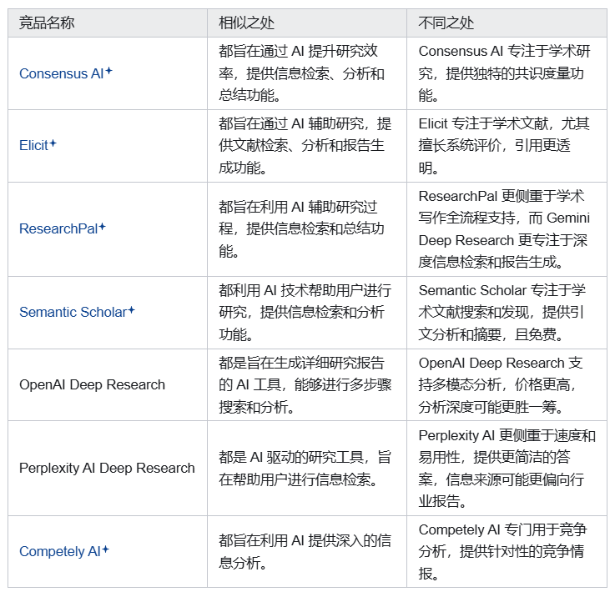Screen dimensions: 615x597
Task: Click Semantic Scholar similarity cell about 技术帮助用户
Action: [x=307, y=313]
